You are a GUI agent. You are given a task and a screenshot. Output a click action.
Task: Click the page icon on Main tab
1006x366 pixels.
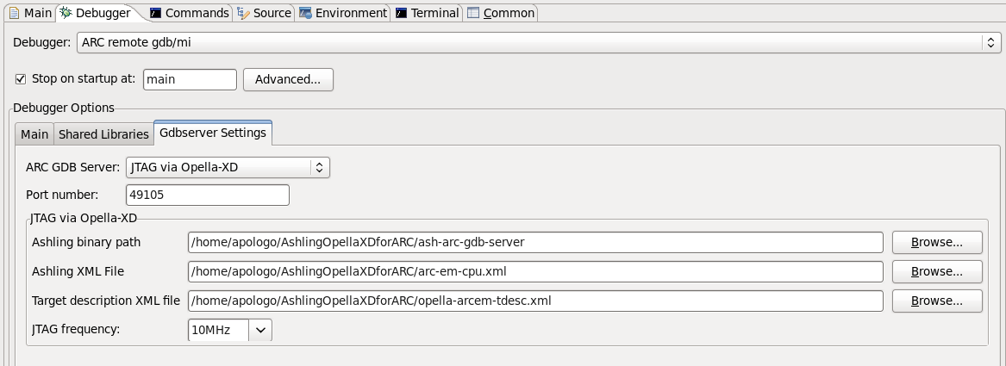(14, 13)
